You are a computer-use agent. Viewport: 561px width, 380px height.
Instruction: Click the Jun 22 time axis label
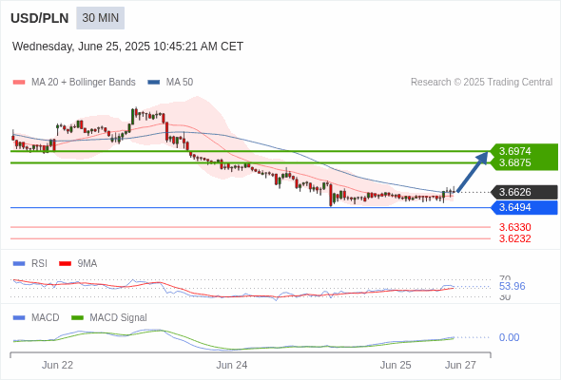pos(57,365)
